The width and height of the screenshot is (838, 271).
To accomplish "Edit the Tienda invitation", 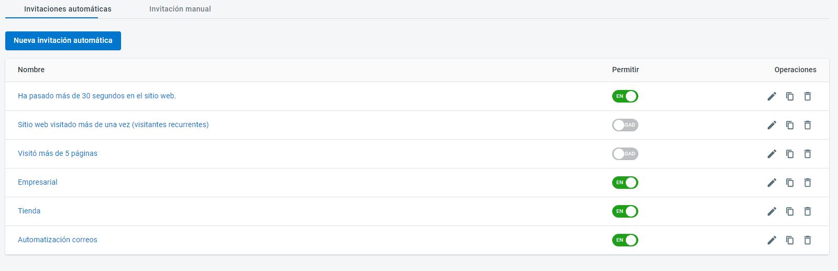I will (771, 211).
